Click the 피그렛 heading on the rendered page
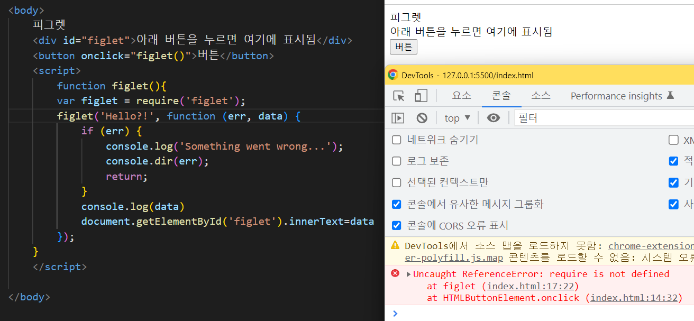This screenshot has width=694, height=321. 406,17
